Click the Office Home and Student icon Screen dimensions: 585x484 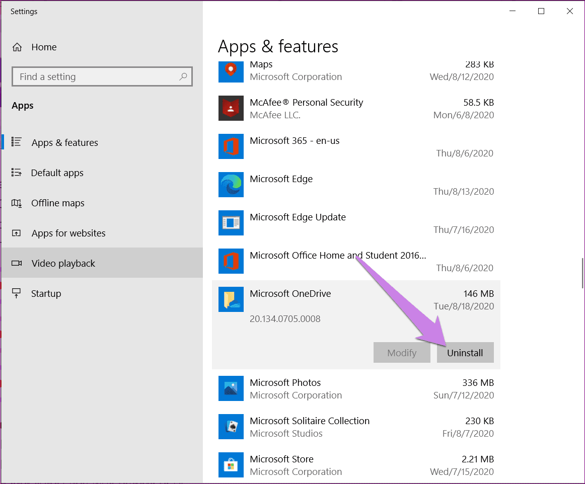coord(231,261)
